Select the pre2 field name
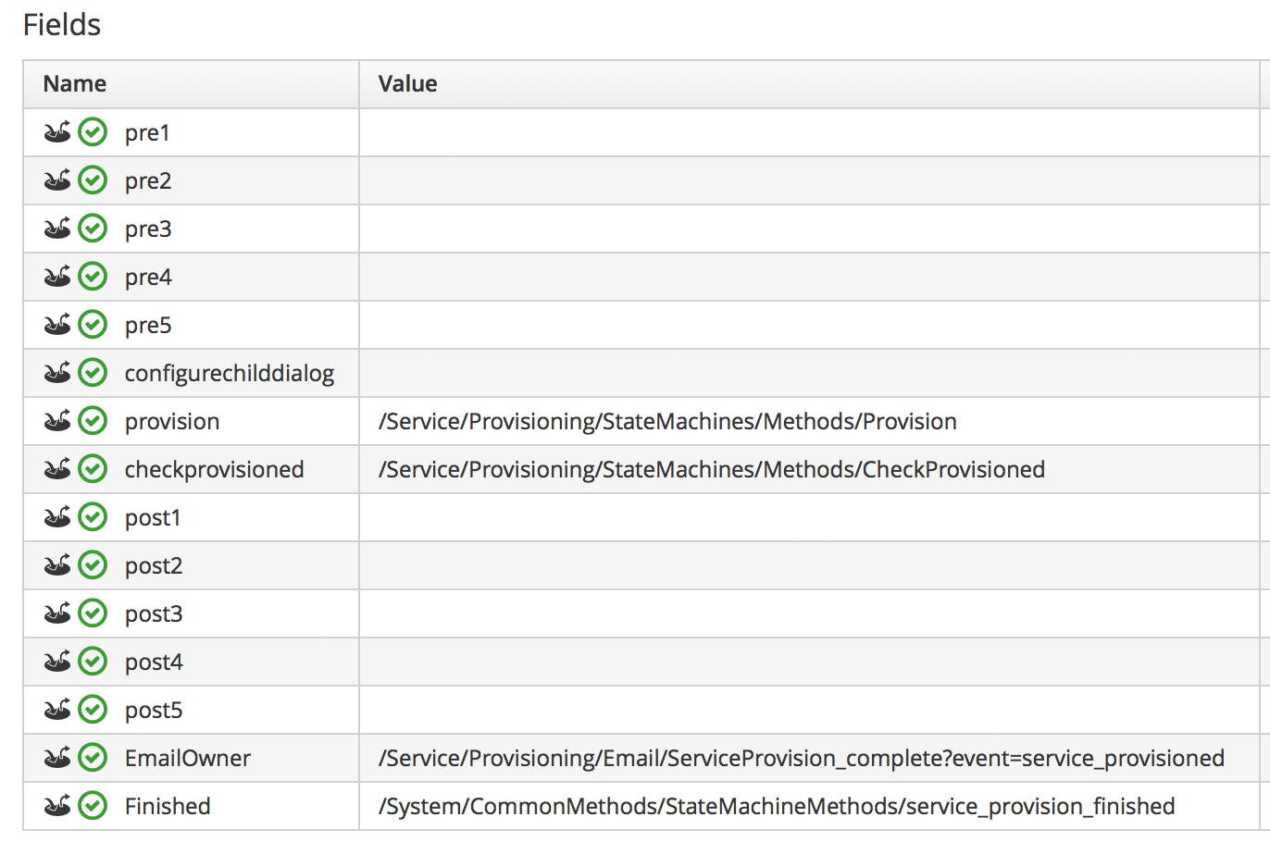 point(148,181)
